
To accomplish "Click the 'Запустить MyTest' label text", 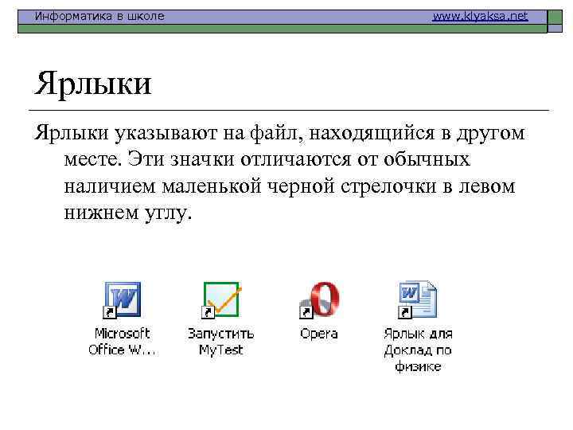I will [221, 342].
